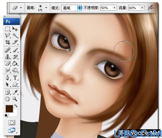Image resolution: width=162 pixels, height=138 pixels.
Task: Toggle airbrush mode in options bar
Action: coord(151,8)
